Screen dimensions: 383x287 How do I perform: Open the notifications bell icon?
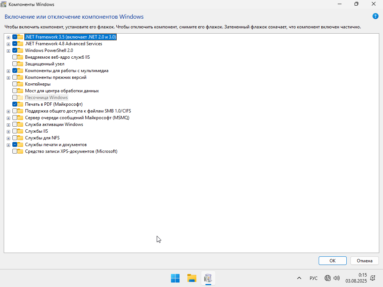[x=373, y=278]
